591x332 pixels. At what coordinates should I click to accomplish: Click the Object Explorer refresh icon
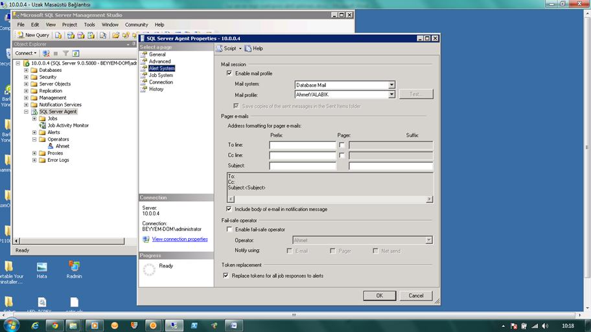point(76,53)
